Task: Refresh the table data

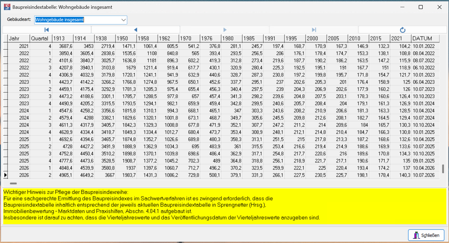Action: pyautogui.click(x=403, y=30)
